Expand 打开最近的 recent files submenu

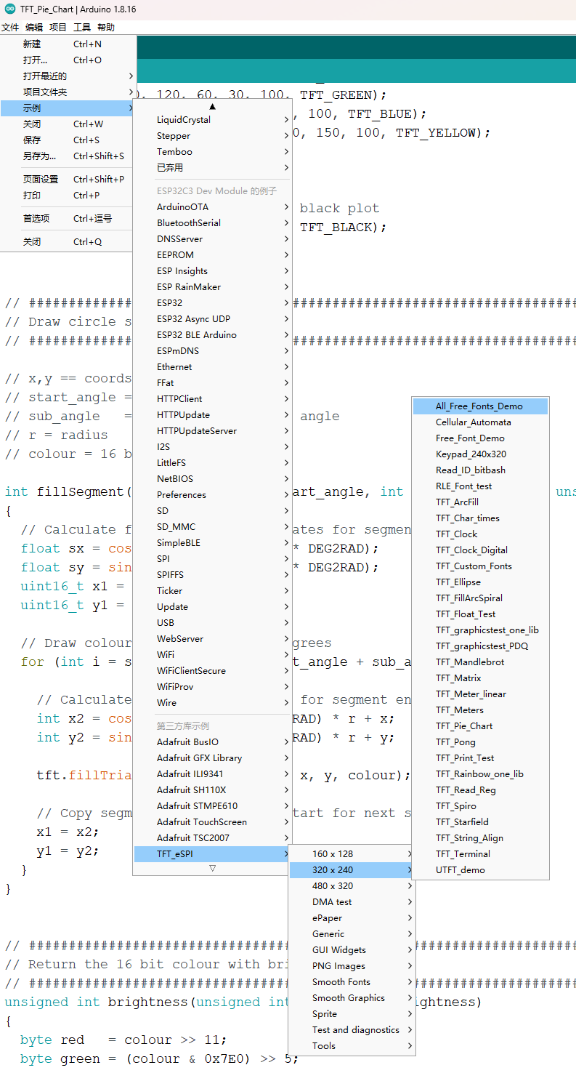(45, 76)
